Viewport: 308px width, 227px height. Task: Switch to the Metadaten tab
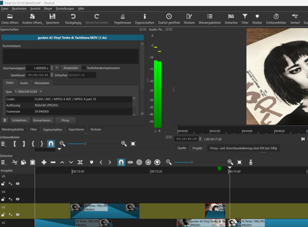(42, 83)
